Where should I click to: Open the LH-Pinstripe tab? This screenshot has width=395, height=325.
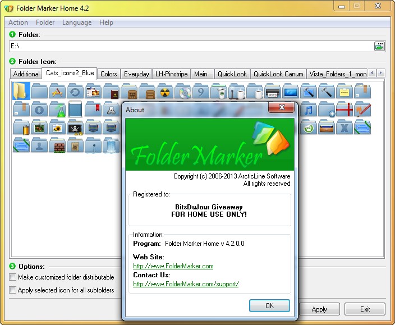(x=172, y=74)
